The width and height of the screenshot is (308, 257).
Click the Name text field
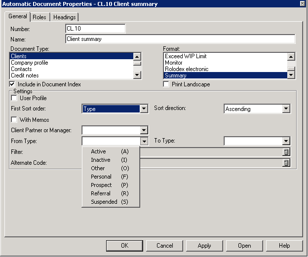[x=180, y=39]
